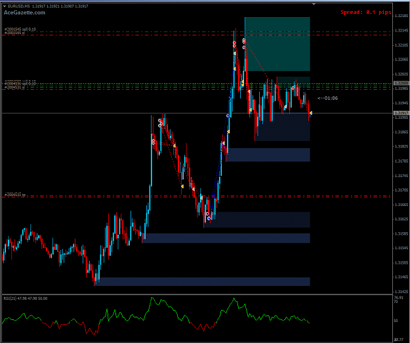410x343 pixels.
Task: Click the 1.31785 price scale value
Action: coord(401,161)
